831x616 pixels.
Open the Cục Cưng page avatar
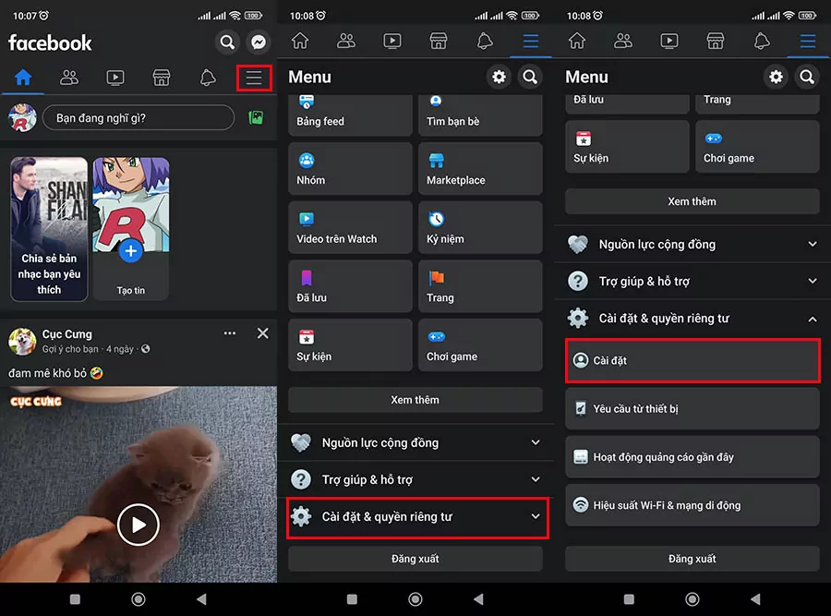22,342
